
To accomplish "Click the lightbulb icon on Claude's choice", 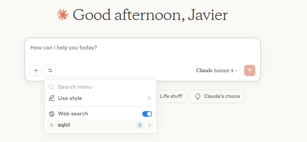I will pyautogui.click(x=198, y=96).
